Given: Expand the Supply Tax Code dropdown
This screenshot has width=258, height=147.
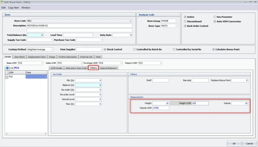Looking at the screenshot, I should [52, 40].
